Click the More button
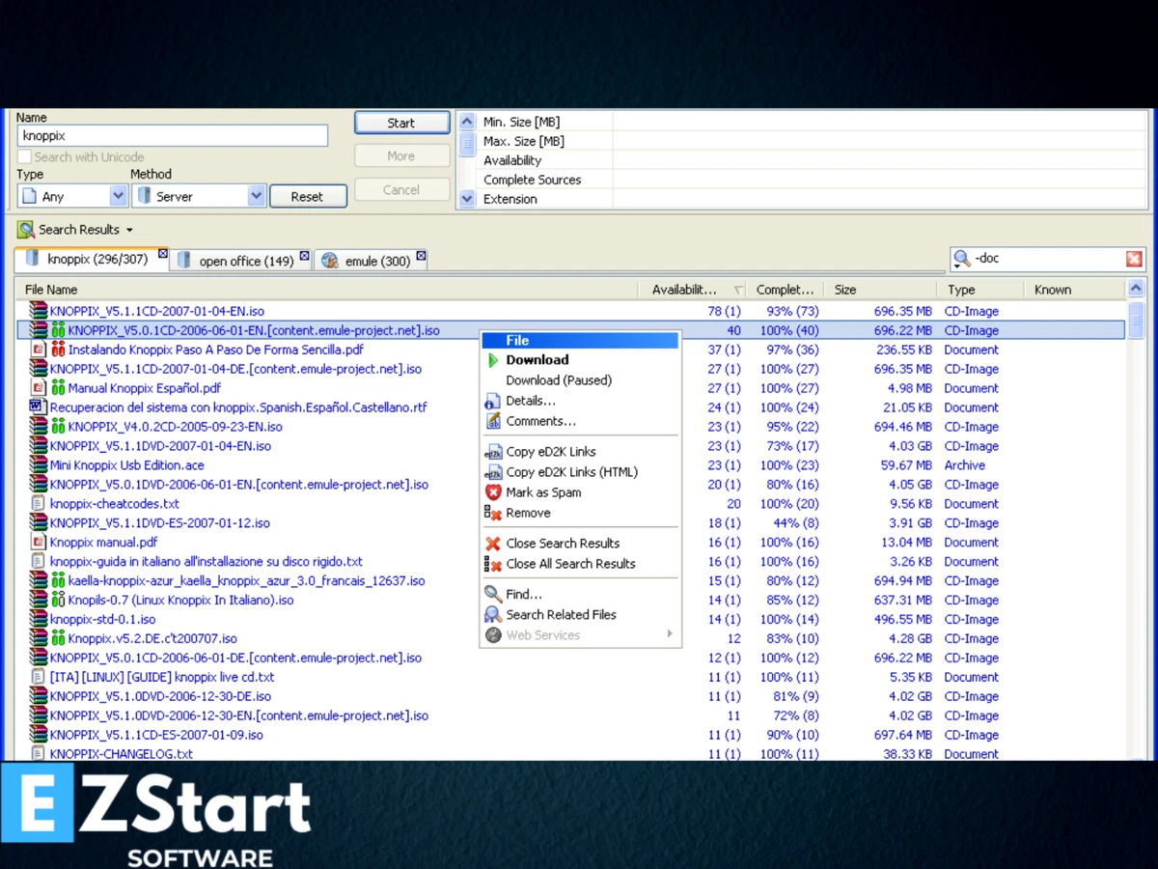Viewport: 1158px width, 869px height. (x=401, y=155)
